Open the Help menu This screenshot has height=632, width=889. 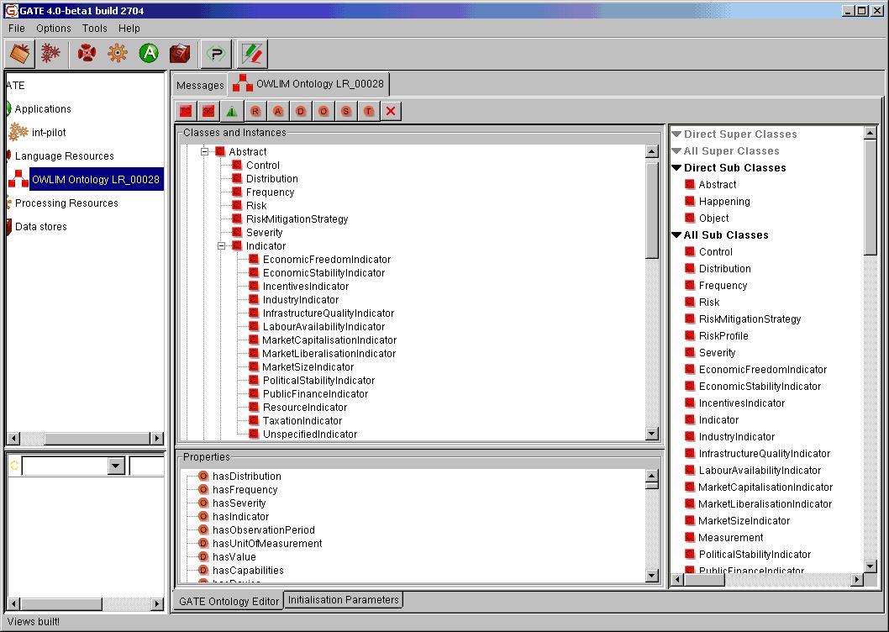tap(129, 29)
